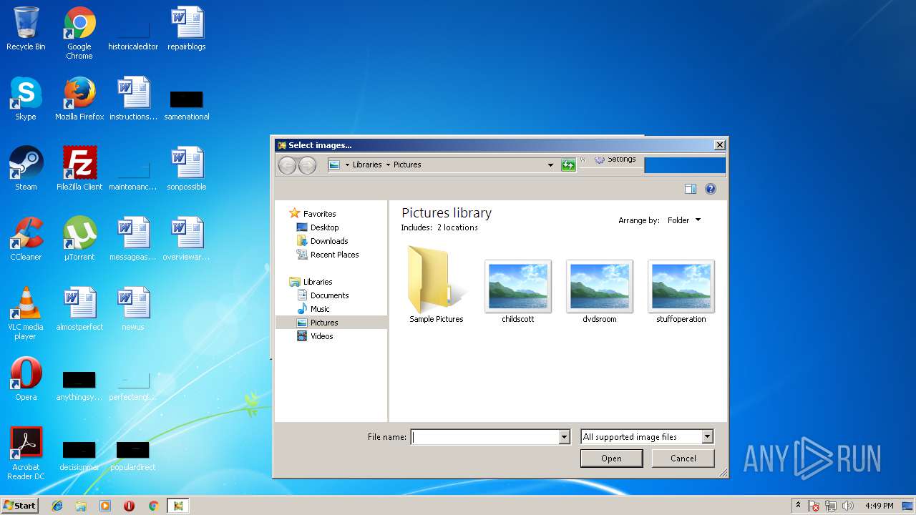Open the µTorrent desktop shortcut
Viewport: 916px width, 515px height.
79,239
